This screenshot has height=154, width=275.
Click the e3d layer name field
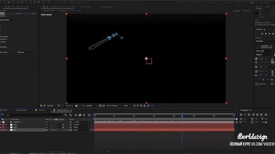coord(29,130)
